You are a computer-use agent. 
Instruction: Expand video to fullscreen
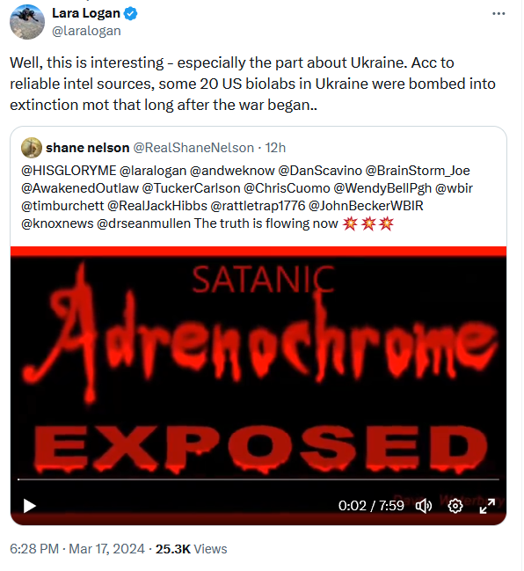[487, 506]
